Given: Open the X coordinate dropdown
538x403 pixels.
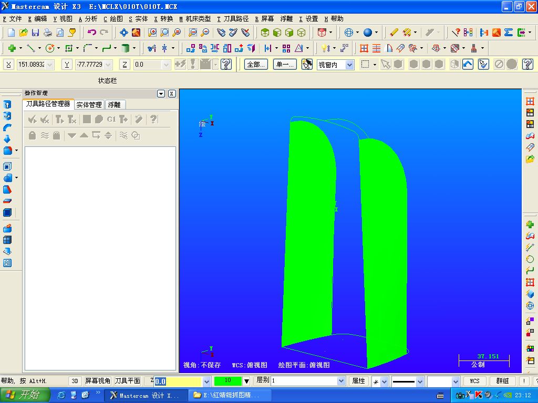Looking at the screenshot, I should pos(50,65).
